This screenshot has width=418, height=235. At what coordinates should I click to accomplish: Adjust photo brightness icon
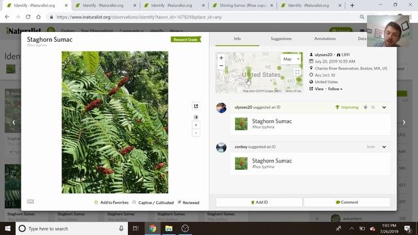[196, 117]
